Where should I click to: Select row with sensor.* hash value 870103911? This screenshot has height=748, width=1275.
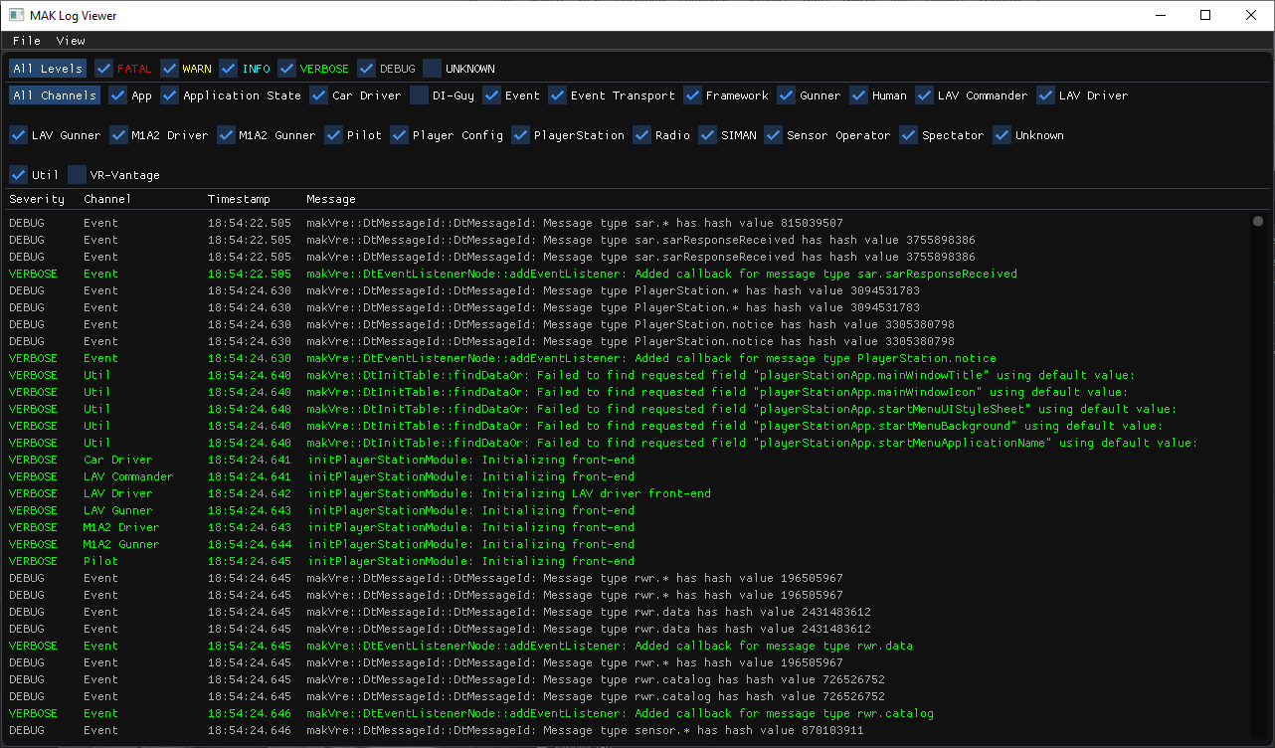click(x=627, y=730)
